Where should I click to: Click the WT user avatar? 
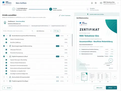point(101,3)
